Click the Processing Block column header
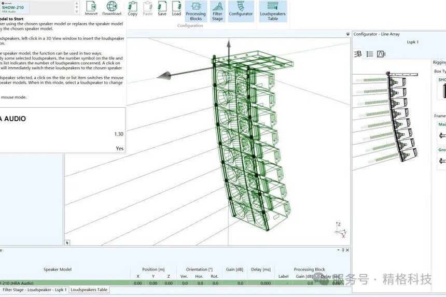 tap(310, 269)
